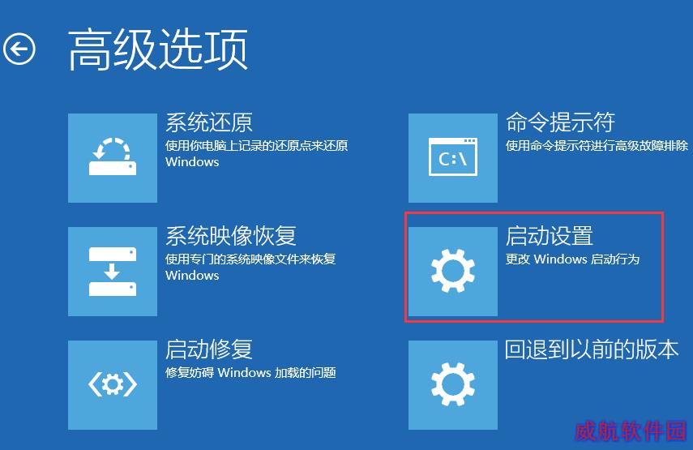The height and width of the screenshot is (450, 693).
Task: Select the 启动设置 title label
Action: click(550, 236)
